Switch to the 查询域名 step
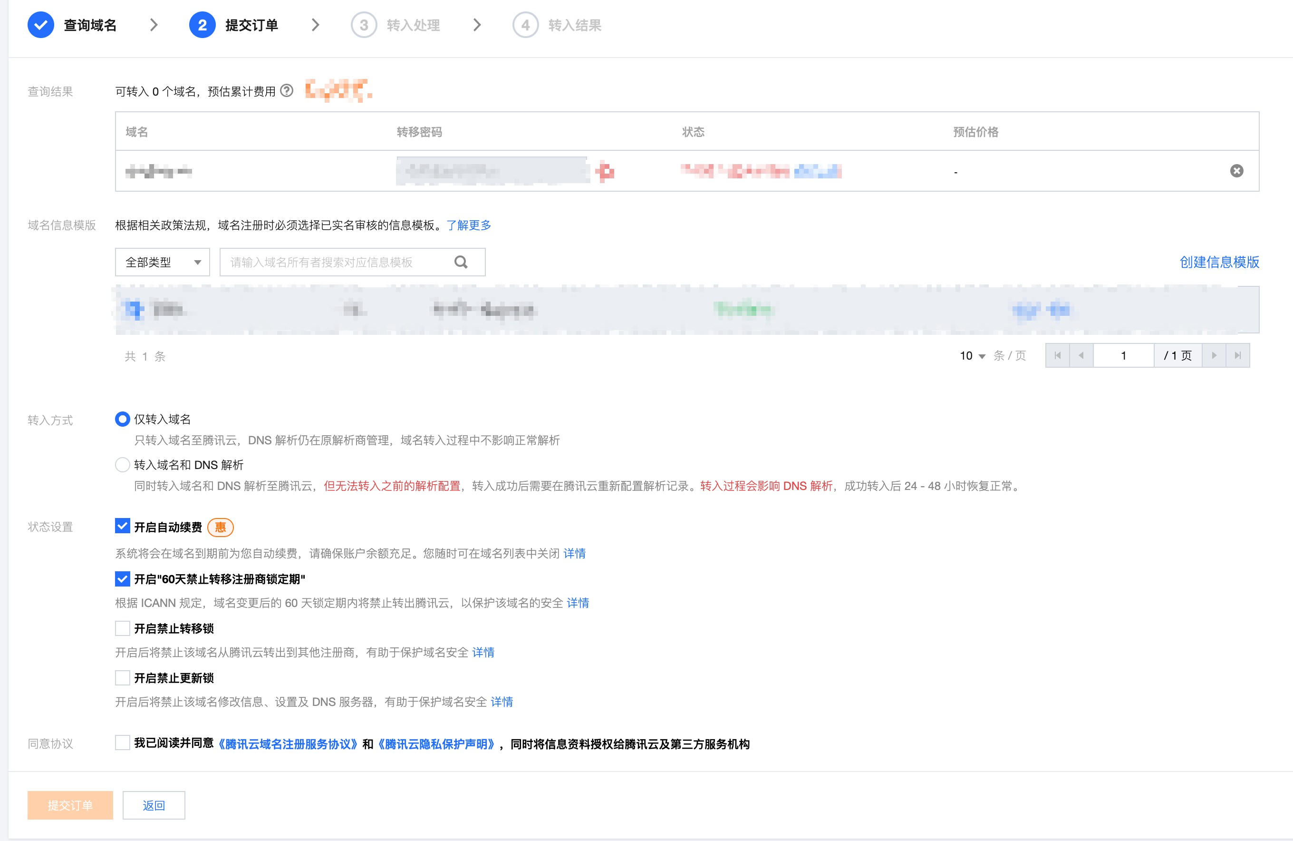This screenshot has height=841, width=1293. pos(90,24)
